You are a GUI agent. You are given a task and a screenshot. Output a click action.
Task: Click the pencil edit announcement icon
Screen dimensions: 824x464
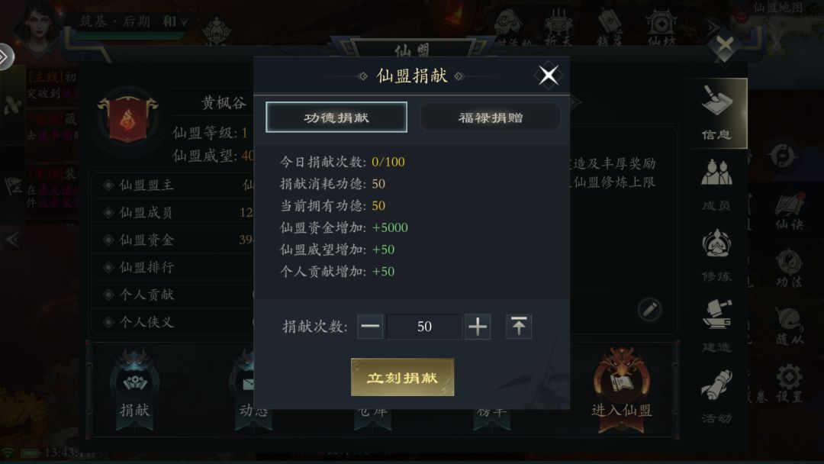pyautogui.click(x=650, y=310)
